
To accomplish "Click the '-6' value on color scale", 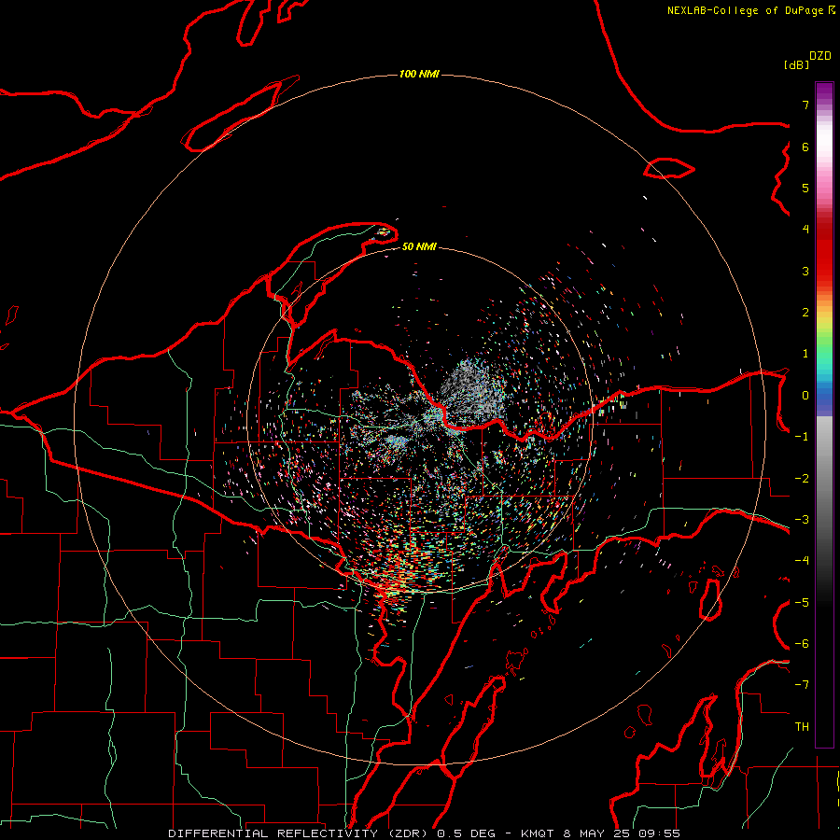I will 802,644.
